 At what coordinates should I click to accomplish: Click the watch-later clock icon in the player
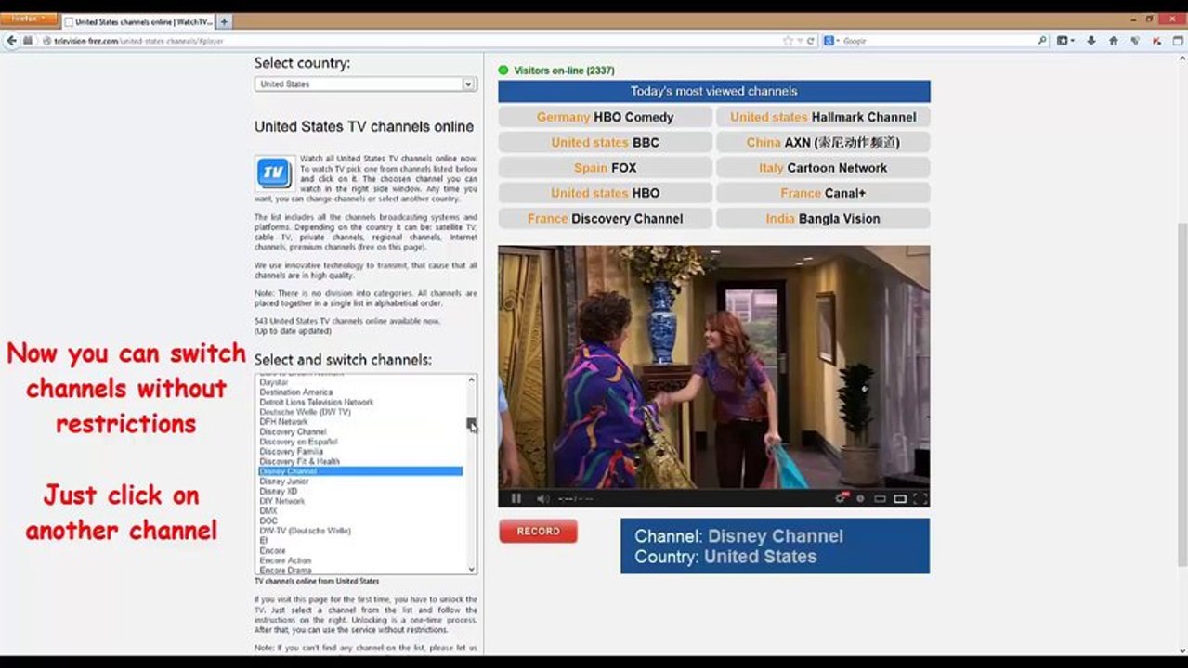click(860, 498)
